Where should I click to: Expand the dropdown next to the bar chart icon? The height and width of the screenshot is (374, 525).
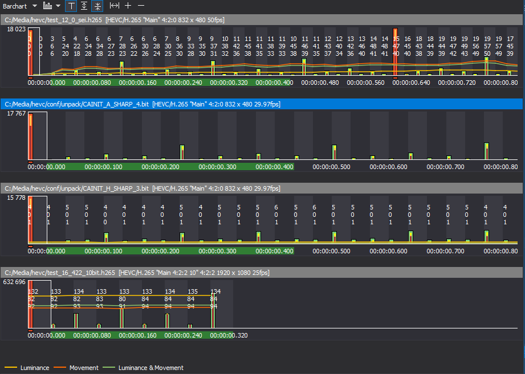[58, 6]
